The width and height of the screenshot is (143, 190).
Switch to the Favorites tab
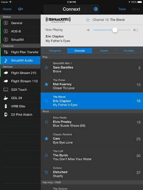[x=129, y=51]
